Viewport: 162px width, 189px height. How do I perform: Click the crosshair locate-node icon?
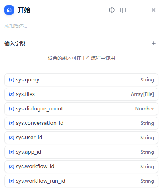[112, 10]
